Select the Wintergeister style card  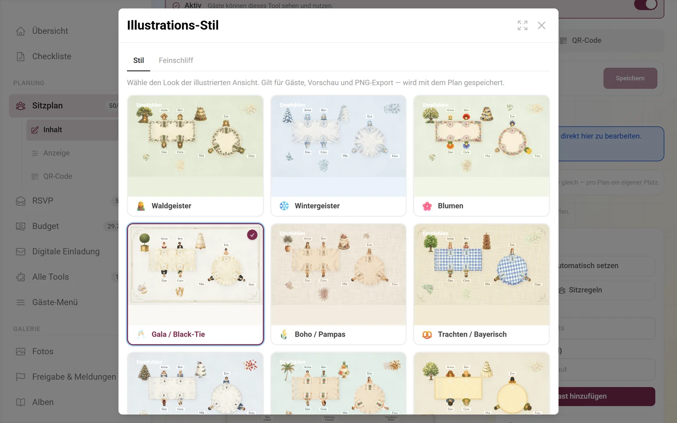pyautogui.click(x=338, y=156)
